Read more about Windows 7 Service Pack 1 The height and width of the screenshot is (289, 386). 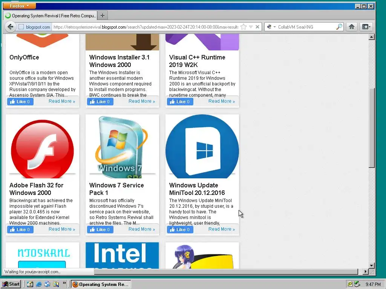(142, 229)
